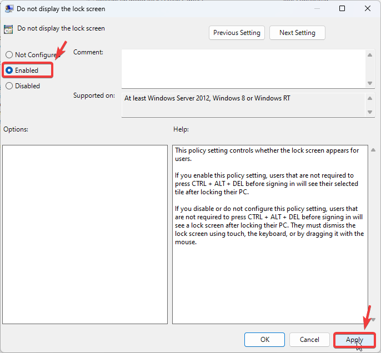This screenshot has height=353, width=381.
Task: Click the Help description text area
Action: (270, 234)
